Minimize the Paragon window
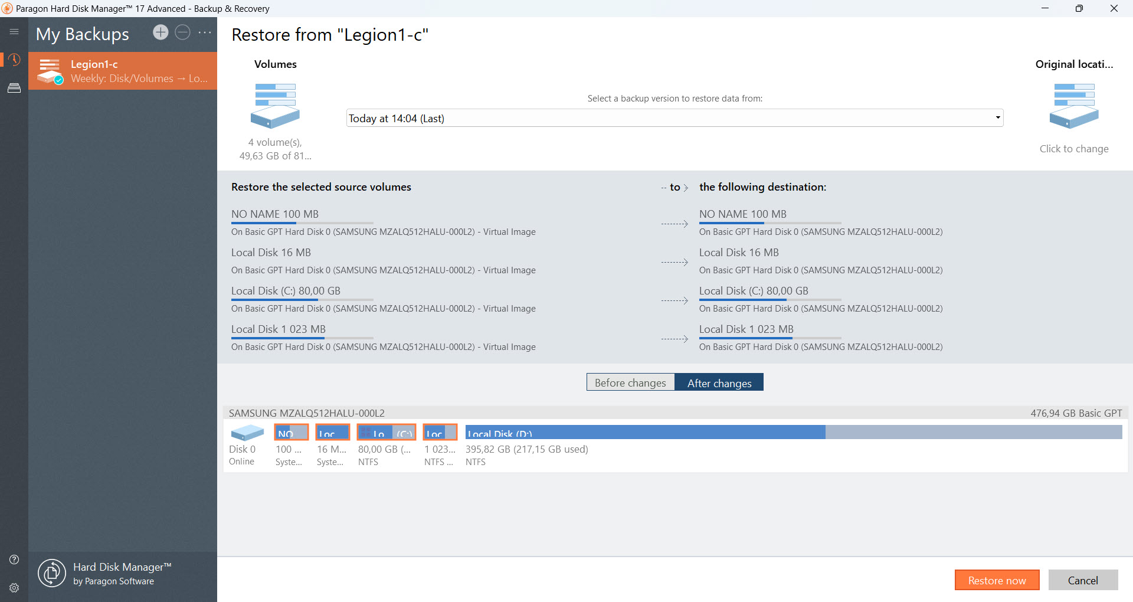The image size is (1133, 602). (x=1045, y=8)
